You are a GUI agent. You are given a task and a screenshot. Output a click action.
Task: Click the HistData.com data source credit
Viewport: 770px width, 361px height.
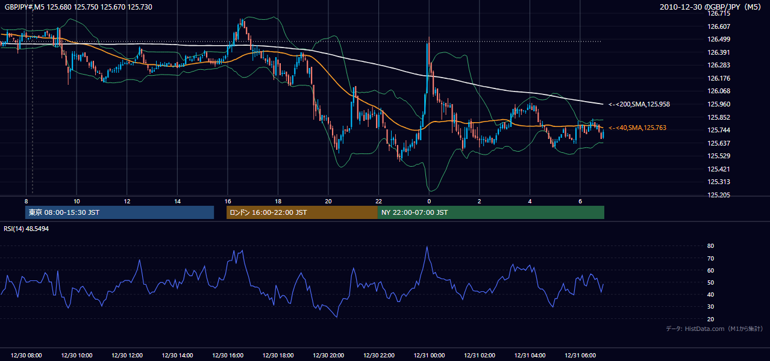pos(715,329)
